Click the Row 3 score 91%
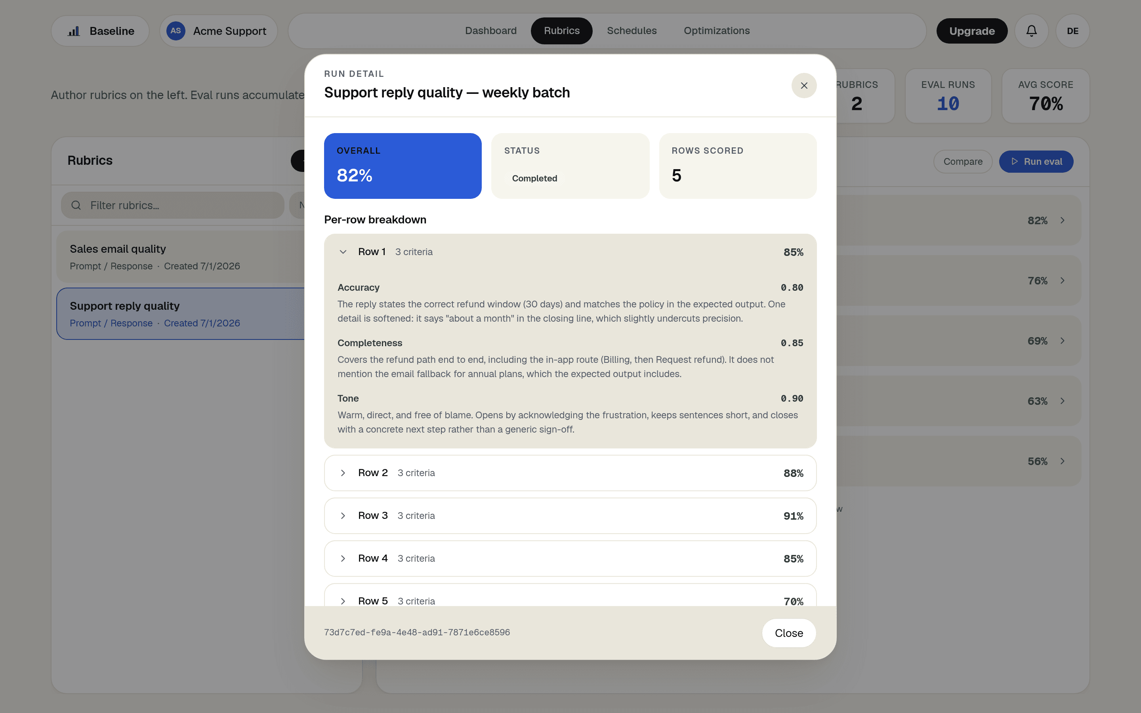The image size is (1141, 713). (794, 517)
